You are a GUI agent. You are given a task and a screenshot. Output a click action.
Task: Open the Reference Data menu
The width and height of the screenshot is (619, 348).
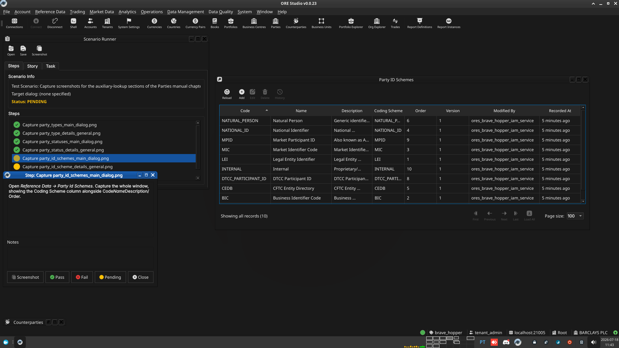(50, 12)
